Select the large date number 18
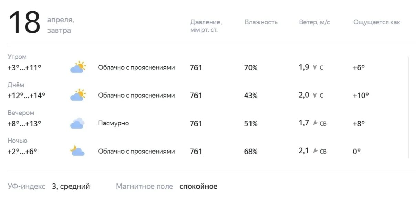 tap(24, 23)
